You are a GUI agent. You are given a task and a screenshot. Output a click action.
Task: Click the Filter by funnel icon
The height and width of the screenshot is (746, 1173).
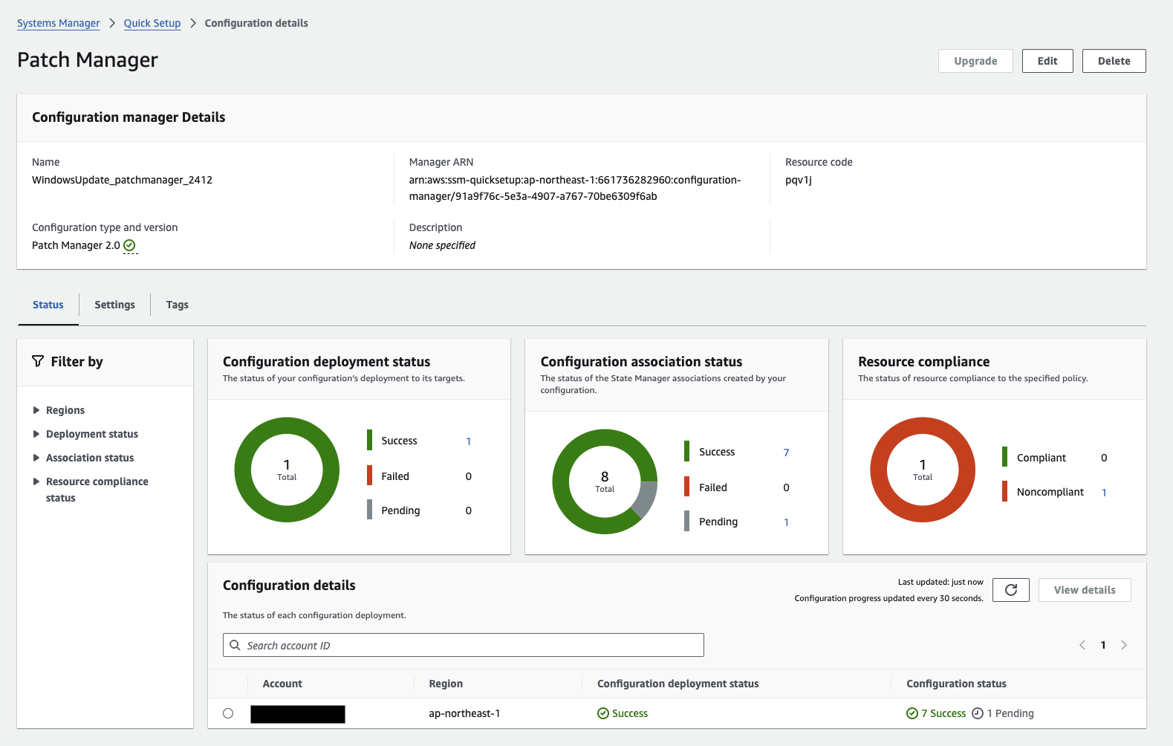(x=38, y=361)
